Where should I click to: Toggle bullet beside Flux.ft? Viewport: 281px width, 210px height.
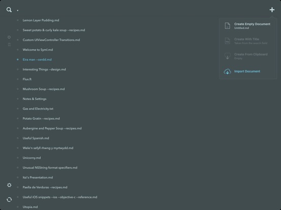point(17,79)
